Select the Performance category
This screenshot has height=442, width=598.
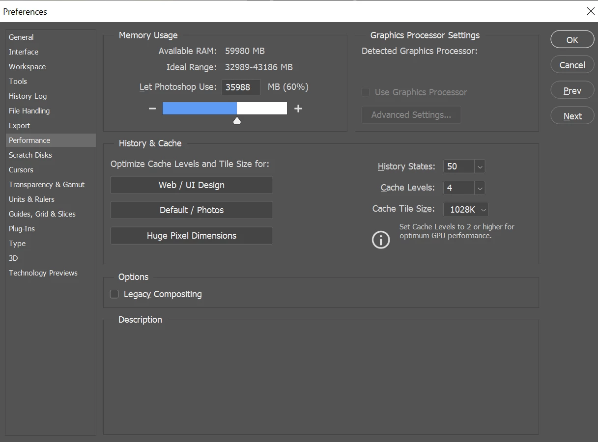tap(51, 140)
